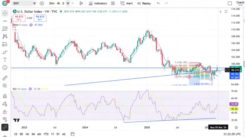The height and width of the screenshot is (137, 245).
Task: Set date range to YTD
Action: (x=46, y=134)
